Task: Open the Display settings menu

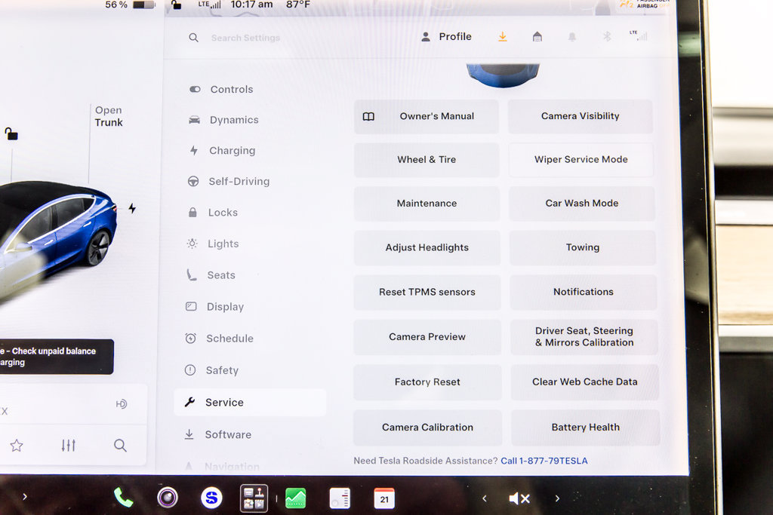Action: [214, 306]
